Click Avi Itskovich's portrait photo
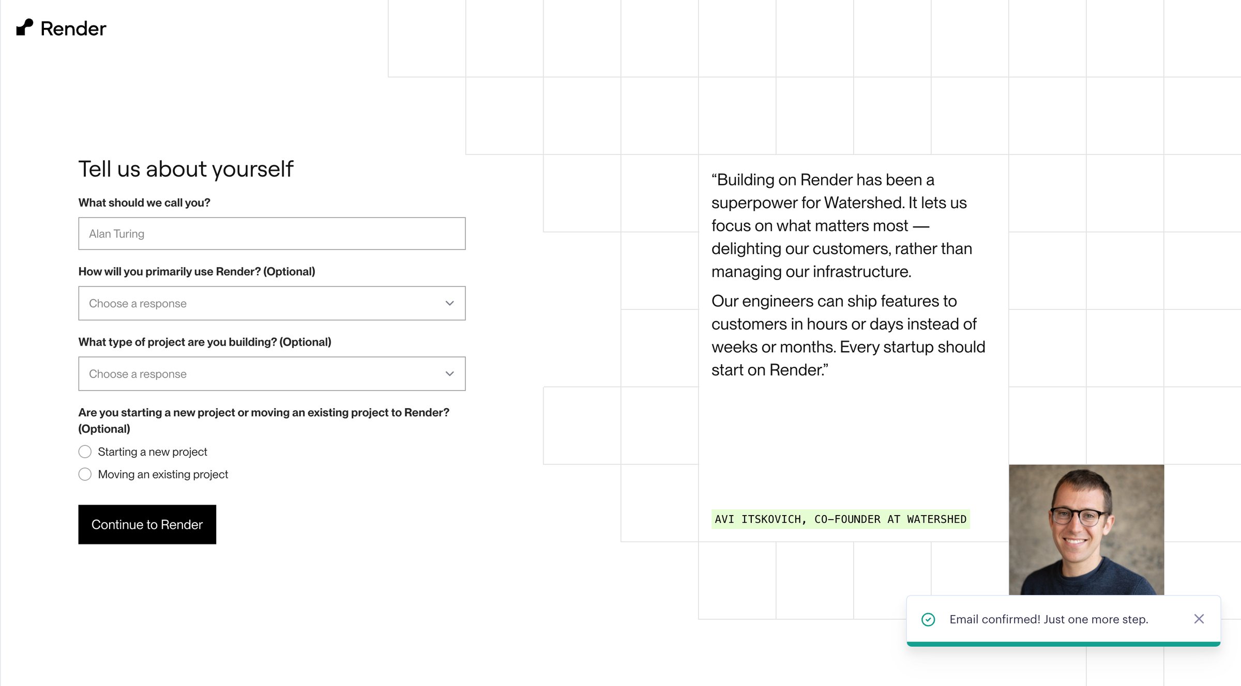Viewport: 1241px width, 686px height. click(1086, 529)
